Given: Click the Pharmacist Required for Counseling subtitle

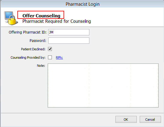Looking at the screenshot, I should [57, 21].
